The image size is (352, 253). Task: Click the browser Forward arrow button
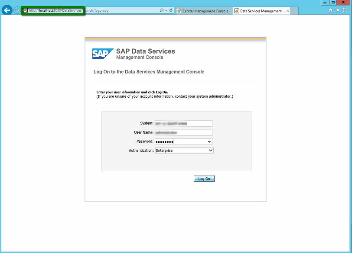(x=17, y=10)
